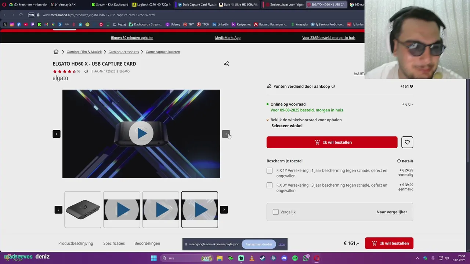Switch to the Productbeschrijving tab

click(76, 243)
